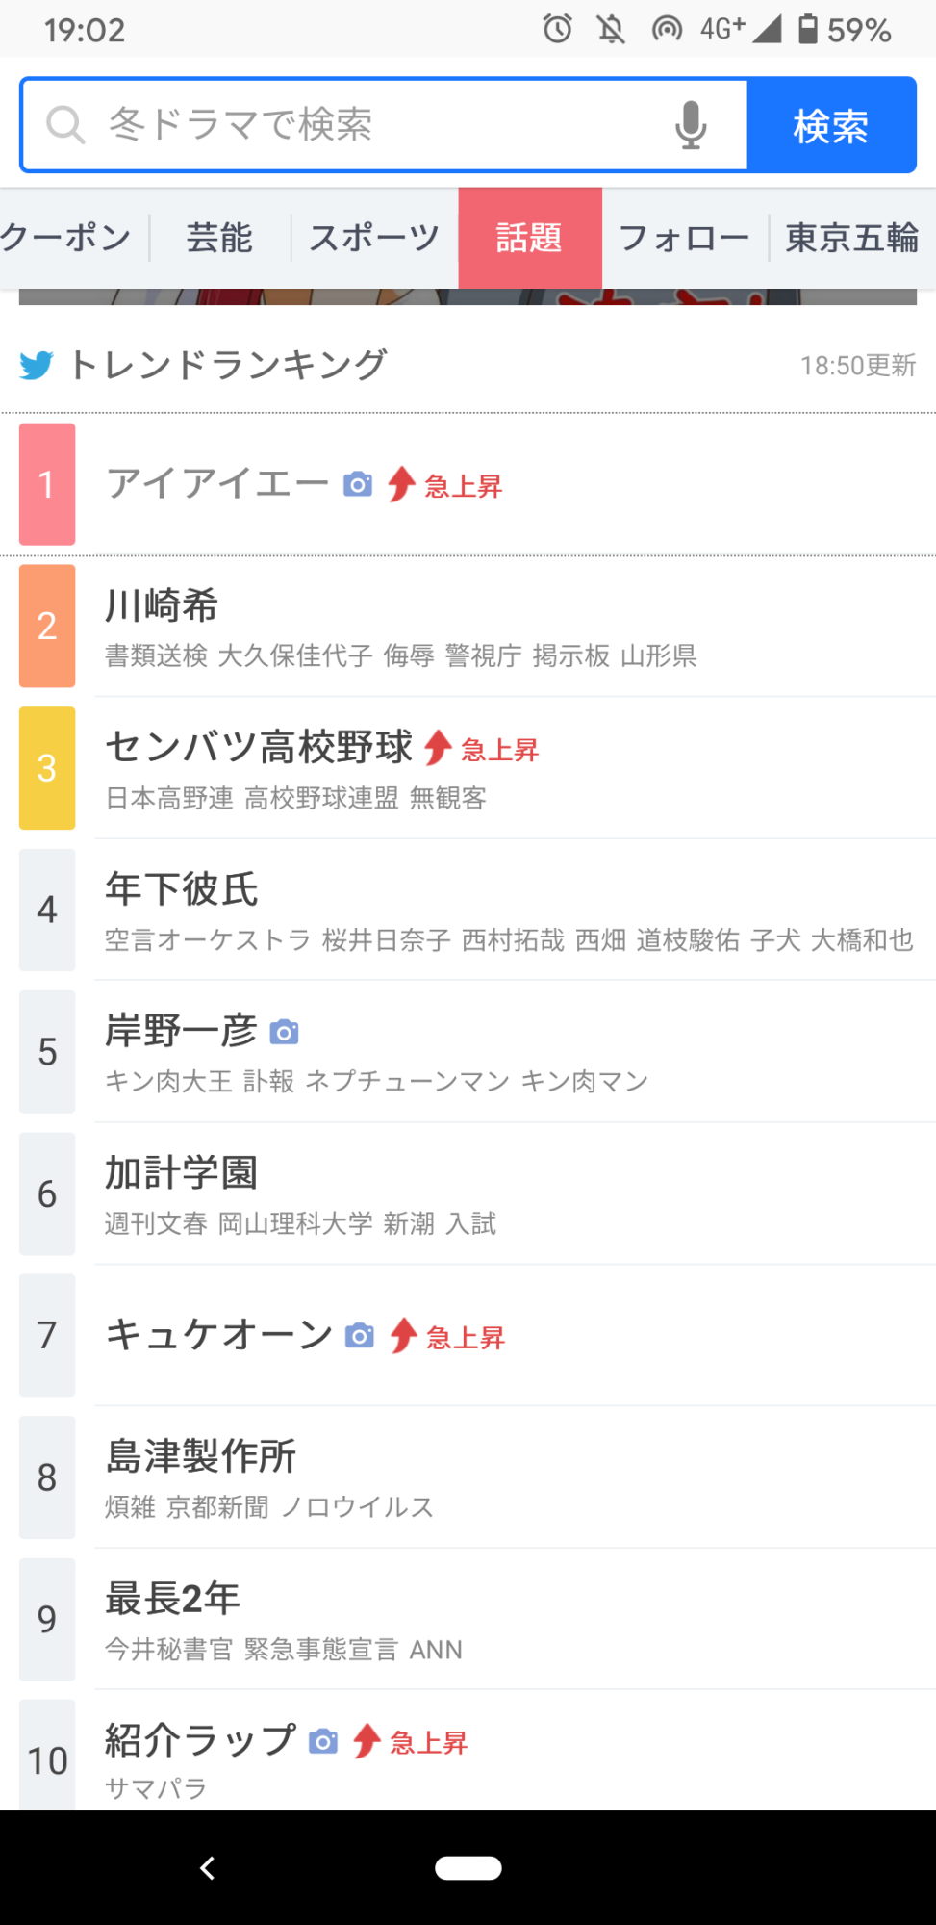The width and height of the screenshot is (936, 1925).
Task: Tap the microphone voice search icon
Action: (690, 125)
